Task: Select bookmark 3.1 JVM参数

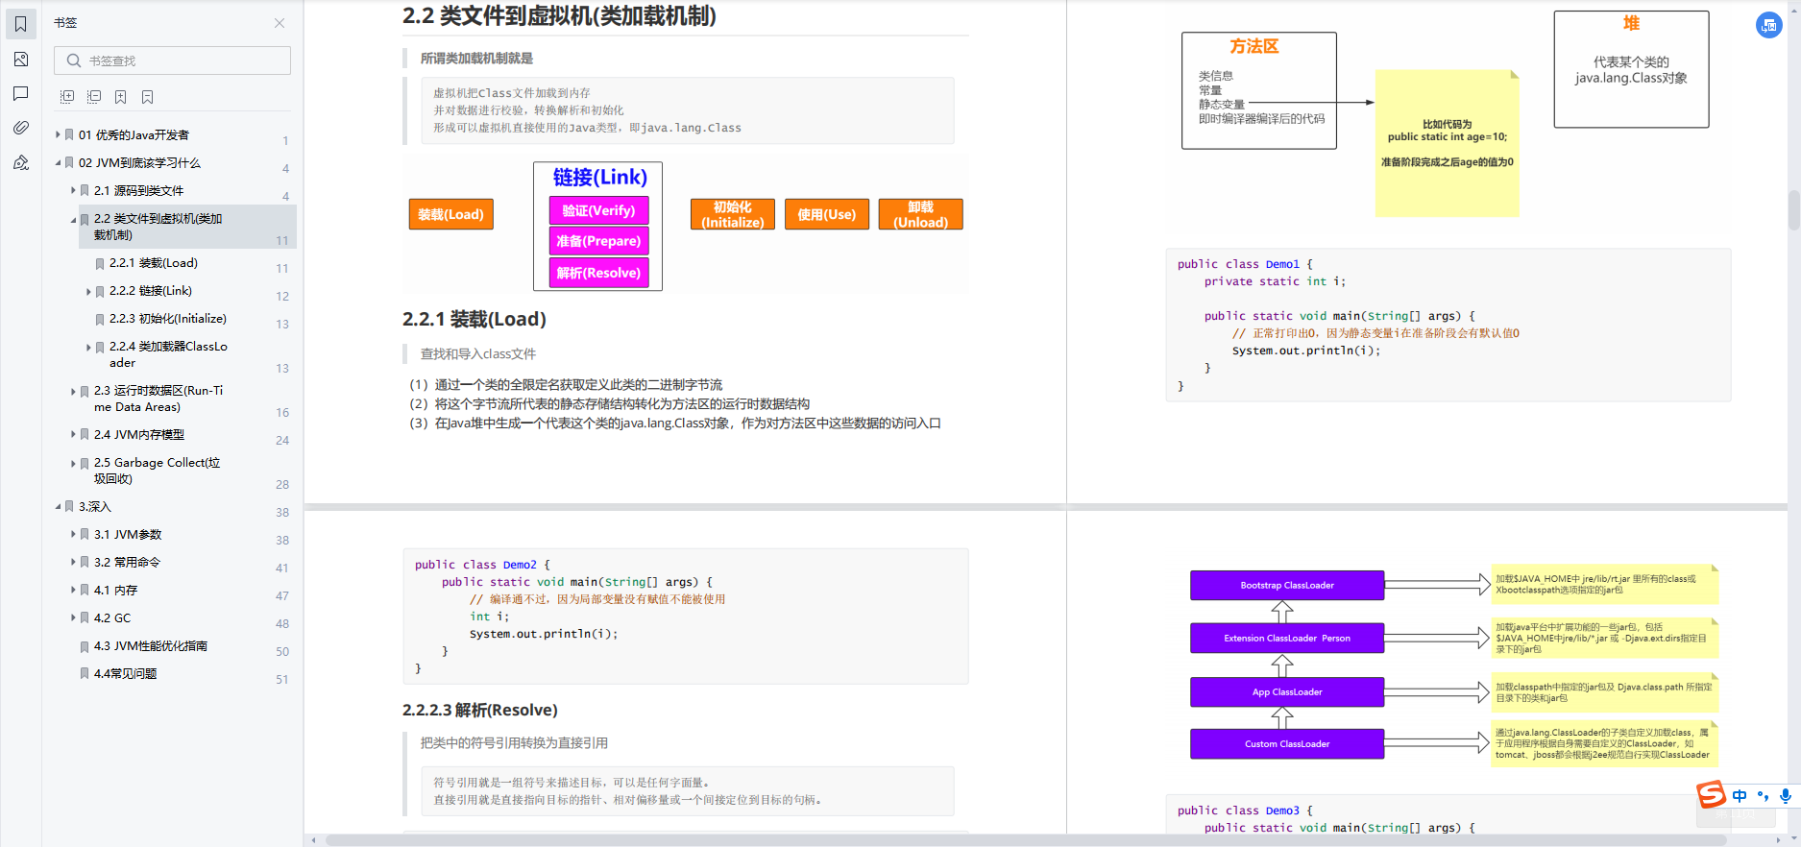Action: tap(128, 535)
